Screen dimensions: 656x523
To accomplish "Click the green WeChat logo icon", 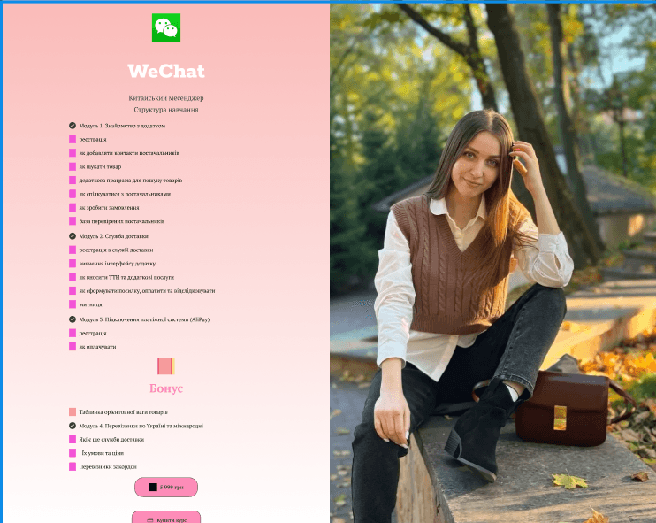I will (166, 27).
